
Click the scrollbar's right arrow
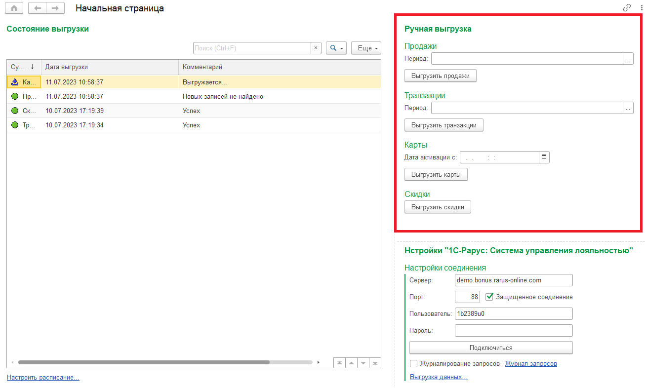click(319, 362)
